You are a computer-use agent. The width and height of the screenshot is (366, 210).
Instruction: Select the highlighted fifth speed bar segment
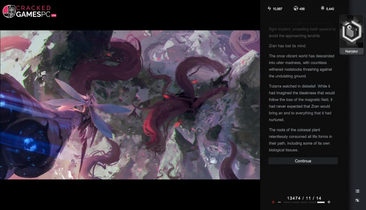(321, 202)
